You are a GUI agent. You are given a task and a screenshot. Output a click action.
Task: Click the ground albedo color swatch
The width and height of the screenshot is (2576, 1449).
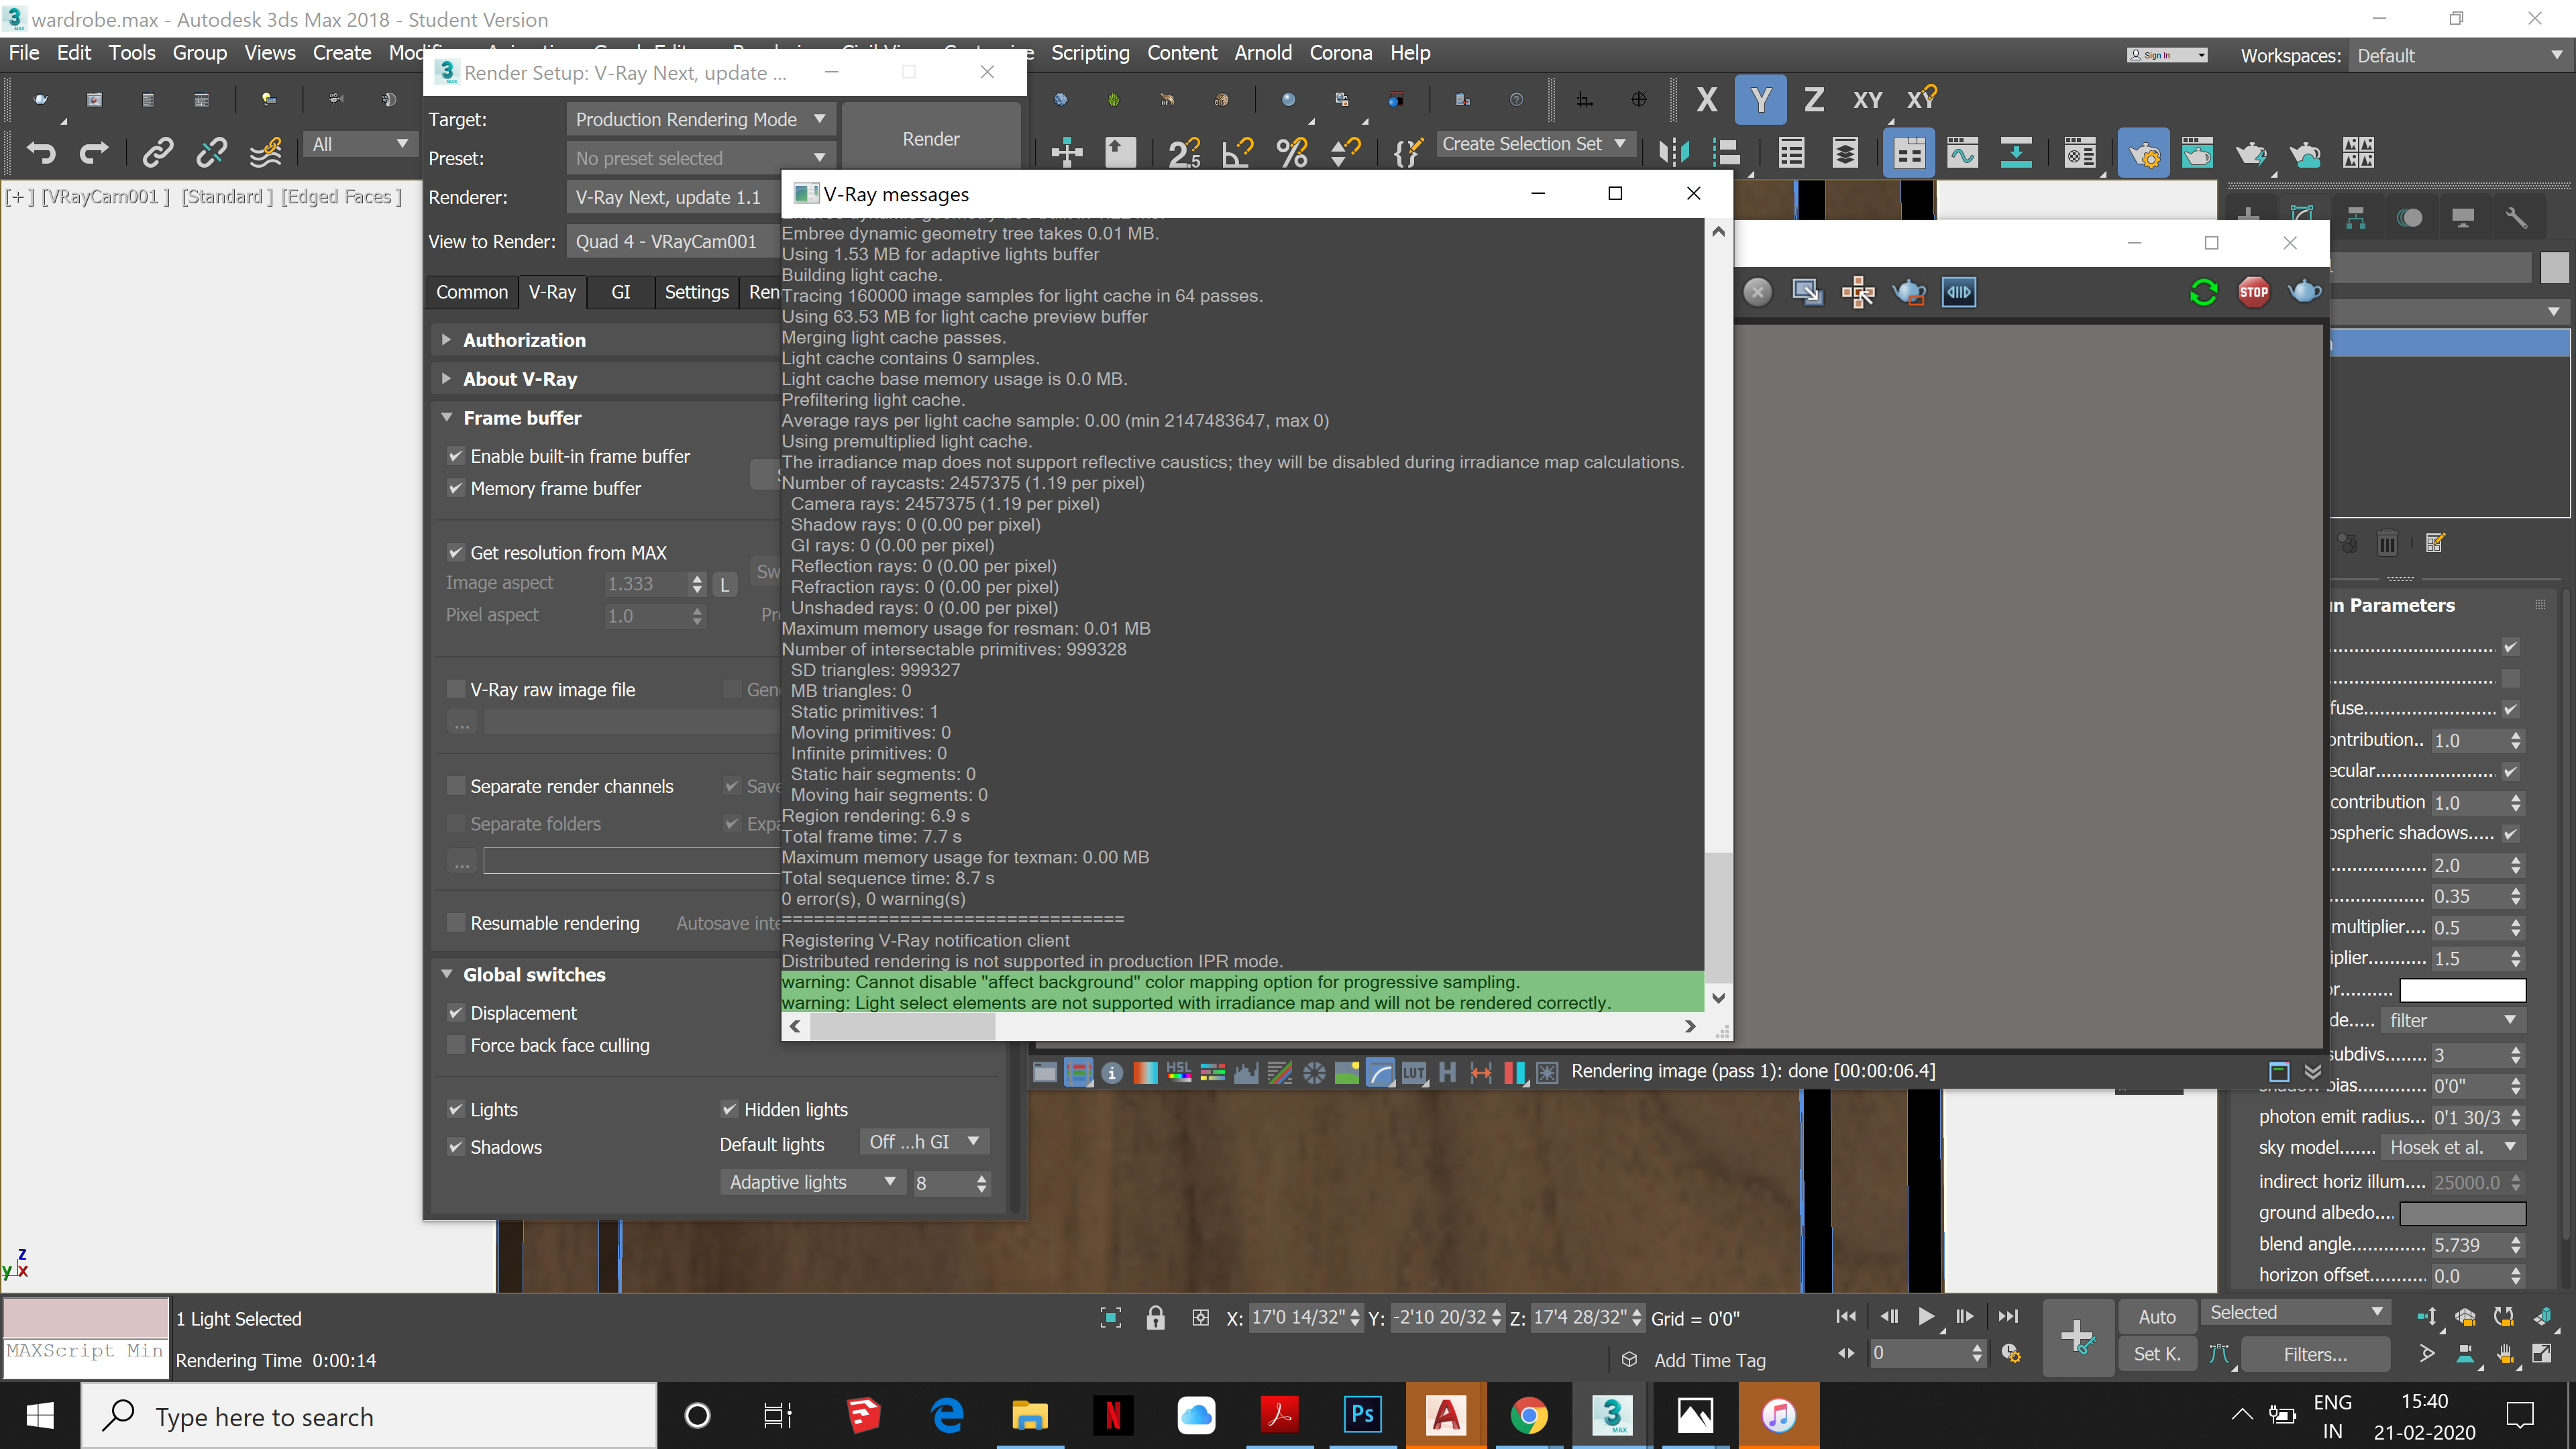point(2463,1213)
